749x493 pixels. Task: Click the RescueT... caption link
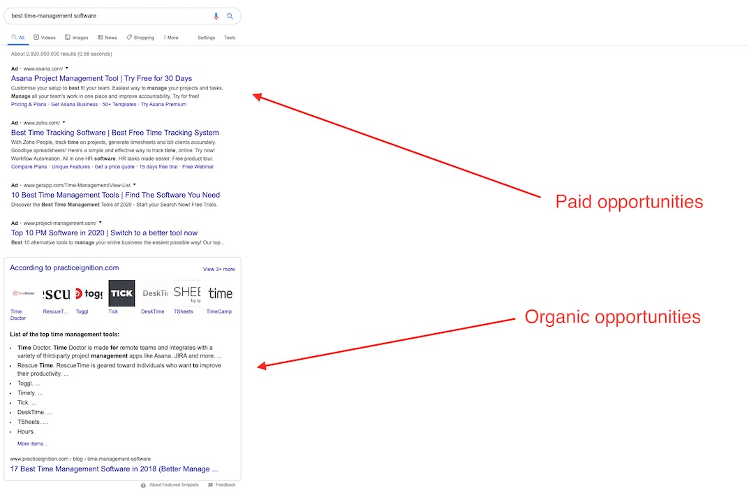tap(56, 311)
